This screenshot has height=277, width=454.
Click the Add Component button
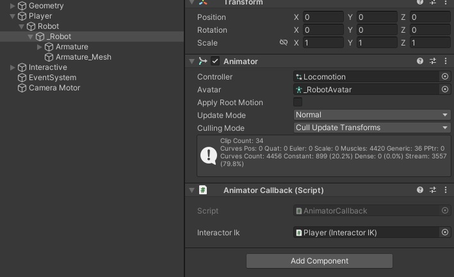point(319,261)
